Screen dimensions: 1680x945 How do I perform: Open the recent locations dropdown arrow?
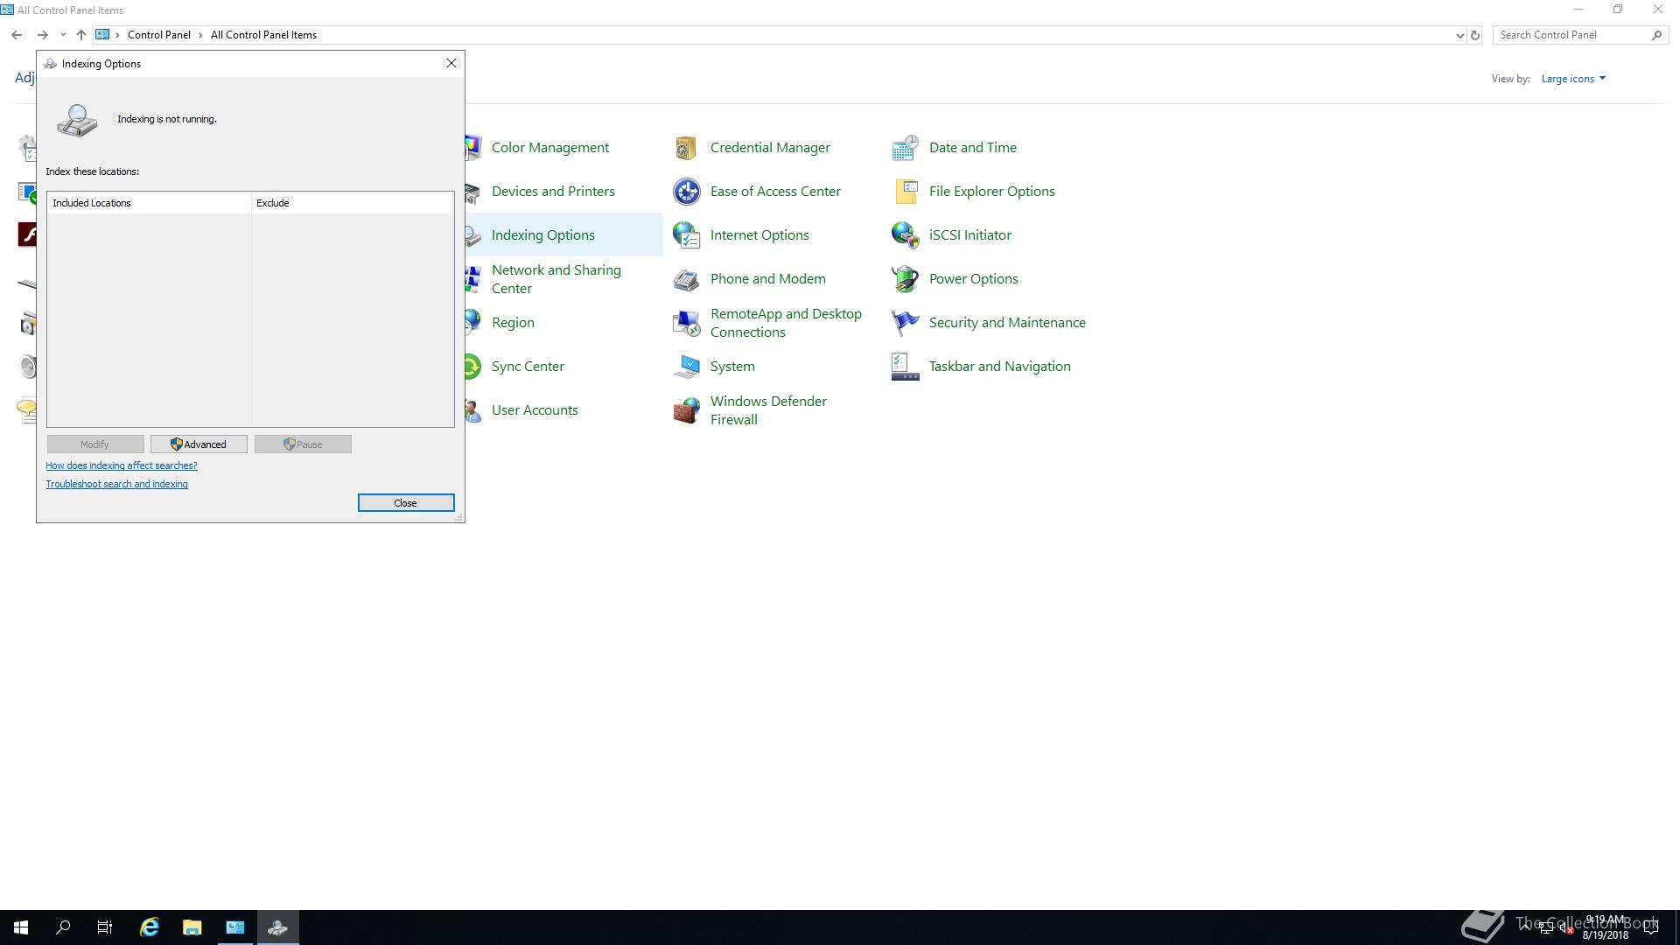[x=63, y=36]
